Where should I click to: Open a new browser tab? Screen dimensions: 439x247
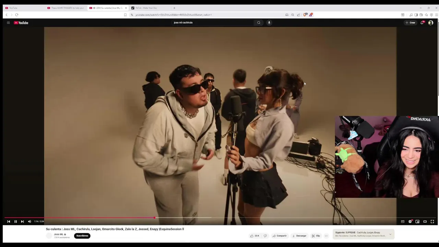[x=174, y=8]
